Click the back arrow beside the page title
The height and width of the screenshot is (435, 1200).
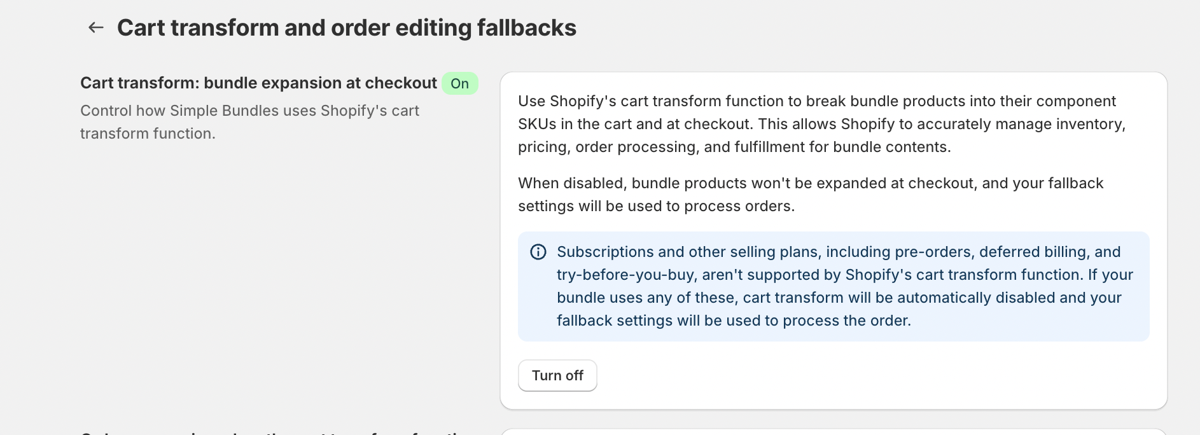click(95, 27)
